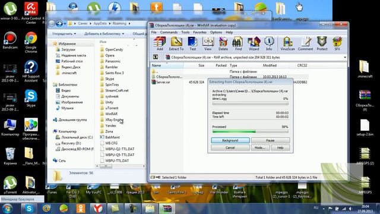Click the Add icon in WinRAR toolbar

coord(160,43)
